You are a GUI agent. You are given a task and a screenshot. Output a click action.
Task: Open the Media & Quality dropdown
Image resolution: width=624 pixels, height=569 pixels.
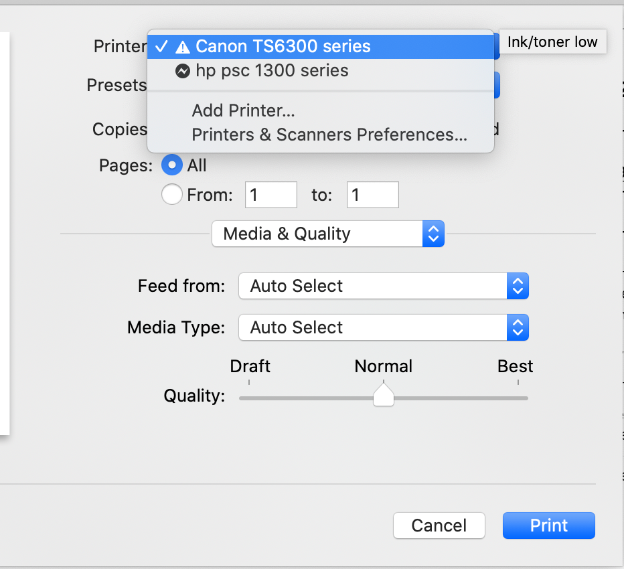coord(328,234)
